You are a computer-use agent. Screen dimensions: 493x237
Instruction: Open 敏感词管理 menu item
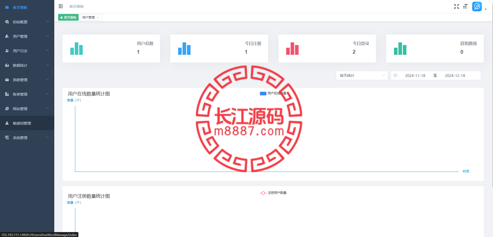point(27,123)
